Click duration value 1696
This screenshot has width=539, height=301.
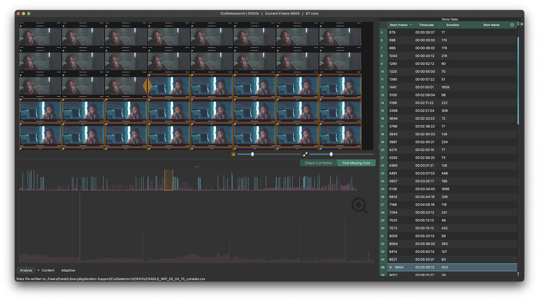(x=445, y=189)
